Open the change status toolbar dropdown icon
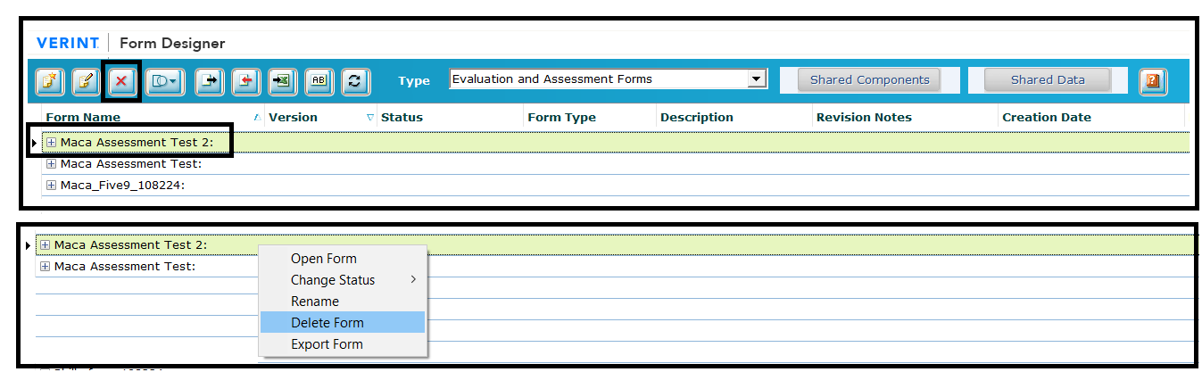1202x372 pixels. pos(164,81)
